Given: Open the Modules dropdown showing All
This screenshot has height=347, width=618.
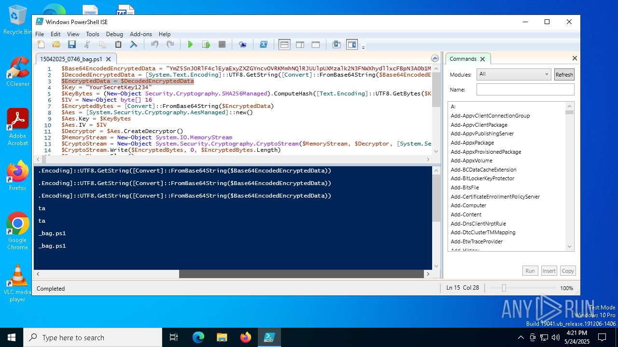Looking at the screenshot, I should 513,74.
